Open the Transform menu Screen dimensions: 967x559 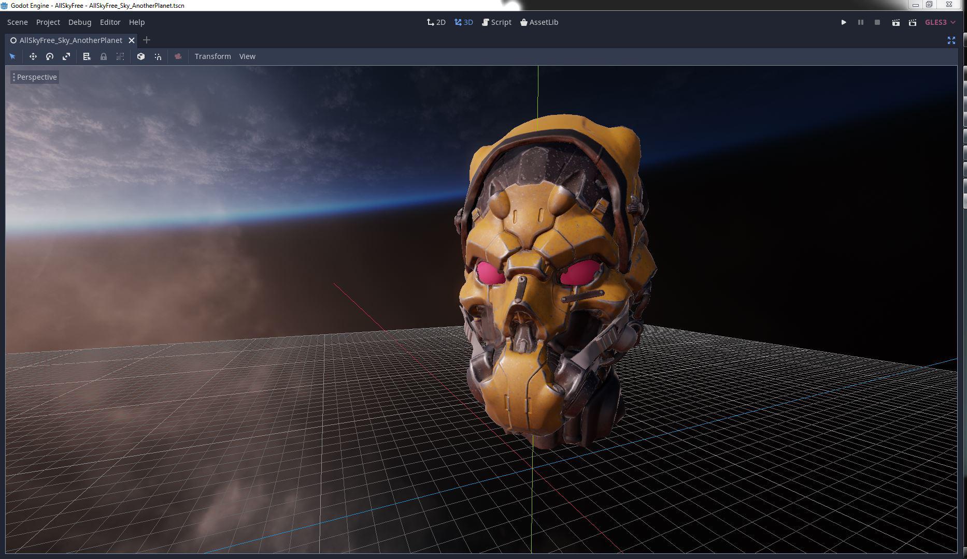(212, 56)
